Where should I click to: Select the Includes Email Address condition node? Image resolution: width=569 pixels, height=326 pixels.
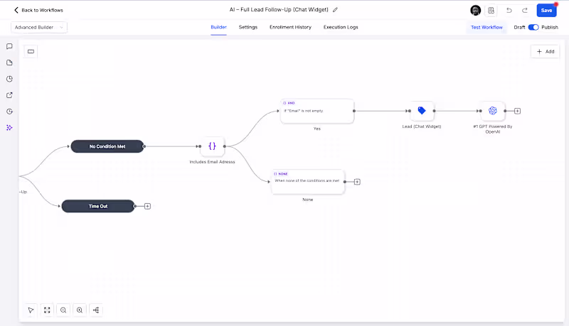212,146
